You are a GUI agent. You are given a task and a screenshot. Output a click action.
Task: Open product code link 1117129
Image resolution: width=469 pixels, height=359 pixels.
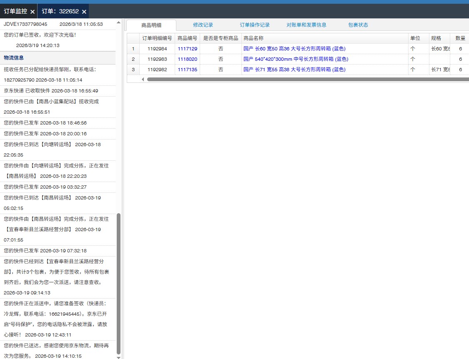[187, 49]
